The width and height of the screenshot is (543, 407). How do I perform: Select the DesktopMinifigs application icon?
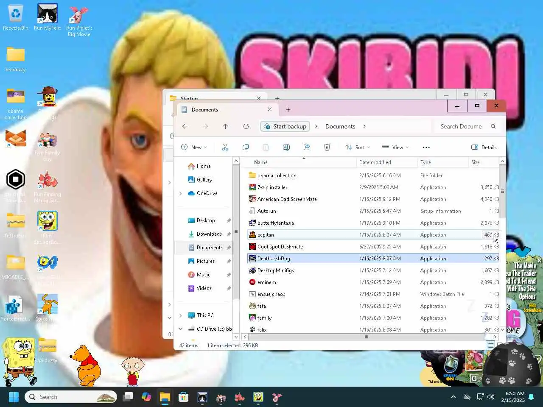click(x=252, y=270)
